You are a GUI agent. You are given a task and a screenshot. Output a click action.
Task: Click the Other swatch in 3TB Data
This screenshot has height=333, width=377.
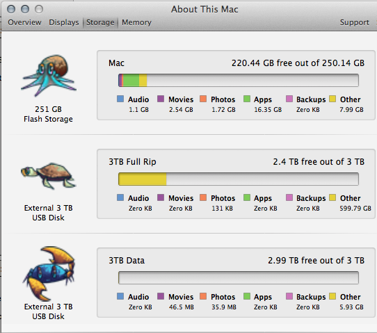(x=332, y=296)
